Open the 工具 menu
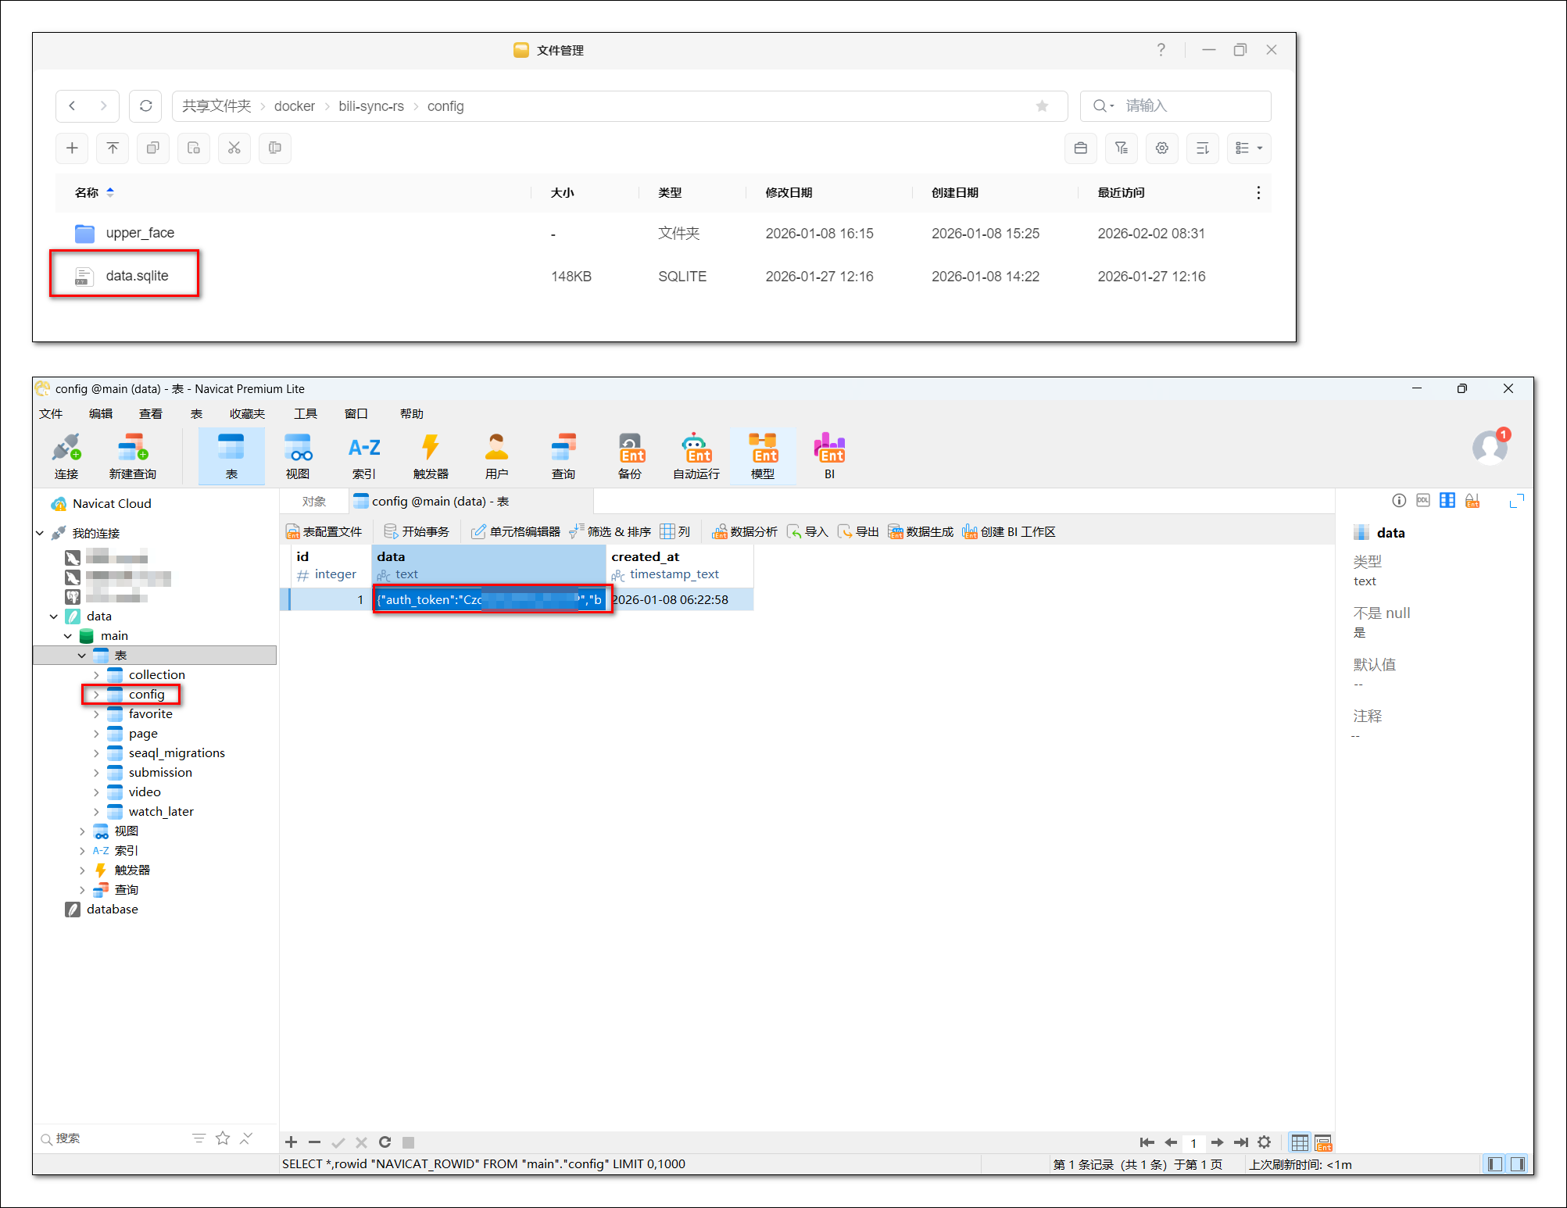 [305, 414]
